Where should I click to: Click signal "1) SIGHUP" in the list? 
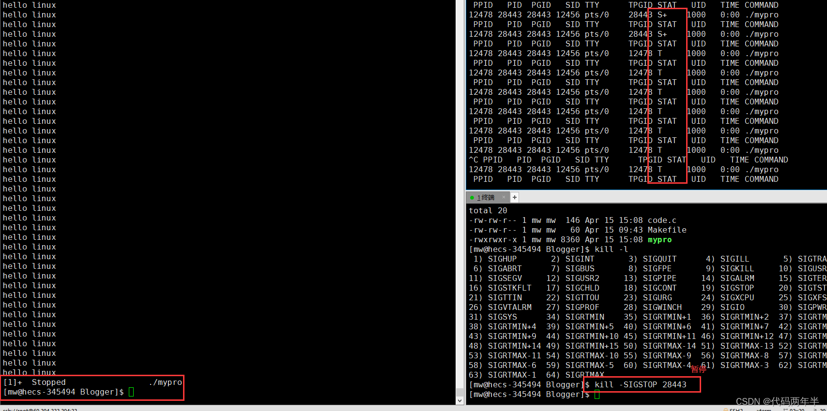tap(495, 259)
